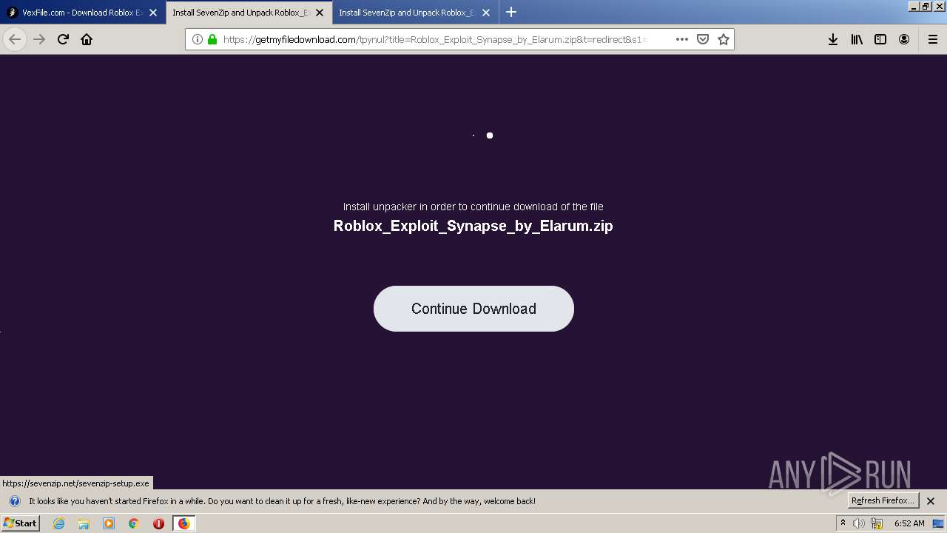Open the Windows Start menu
Image resolution: width=947 pixels, height=533 pixels.
pos(20,523)
